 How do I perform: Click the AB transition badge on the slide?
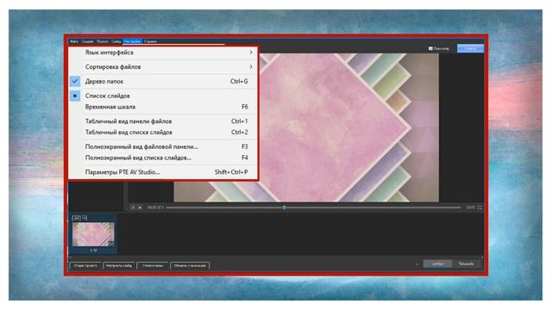[77, 218]
